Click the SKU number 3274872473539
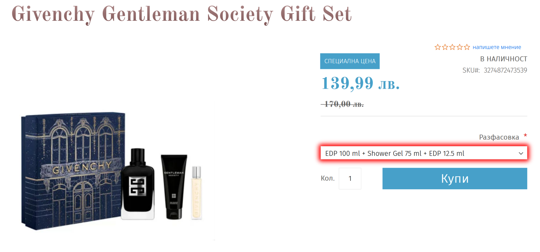 tap(505, 70)
